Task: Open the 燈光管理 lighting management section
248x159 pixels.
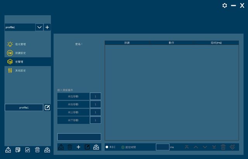Action: [20, 44]
